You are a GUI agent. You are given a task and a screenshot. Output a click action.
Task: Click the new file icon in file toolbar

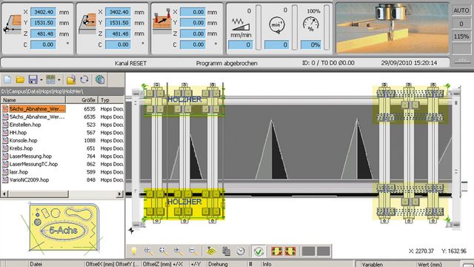(x=7, y=79)
